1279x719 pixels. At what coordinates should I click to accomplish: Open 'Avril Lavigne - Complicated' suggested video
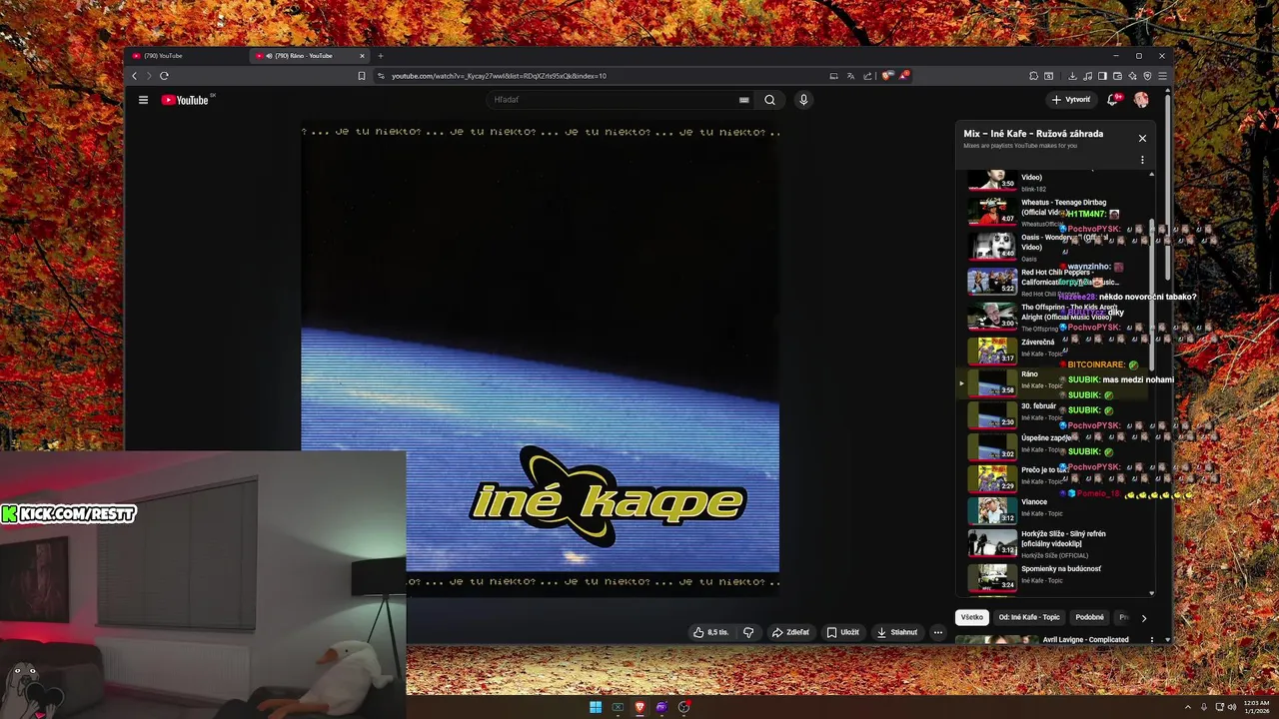(1085, 639)
